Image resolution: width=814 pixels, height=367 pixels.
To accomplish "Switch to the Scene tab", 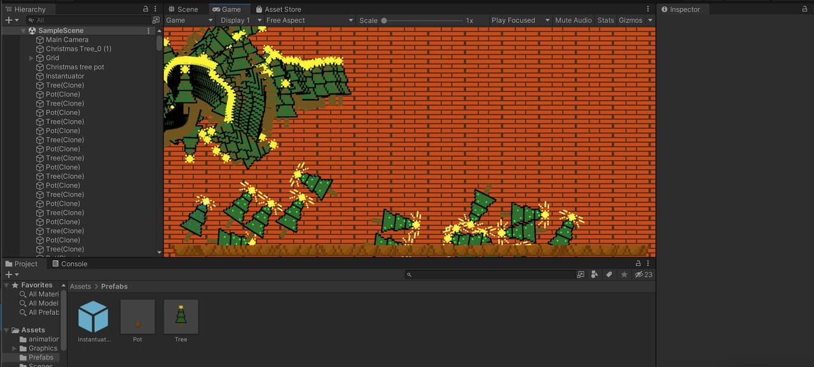I will [183, 9].
